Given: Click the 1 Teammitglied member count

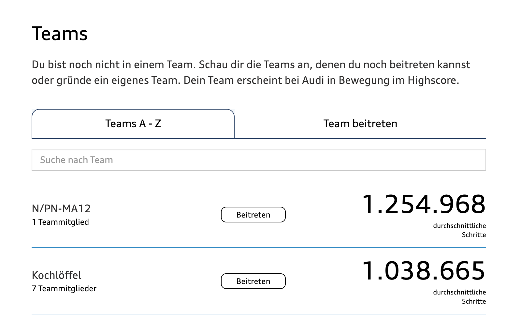Looking at the screenshot, I should pyautogui.click(x=60, y=222).
